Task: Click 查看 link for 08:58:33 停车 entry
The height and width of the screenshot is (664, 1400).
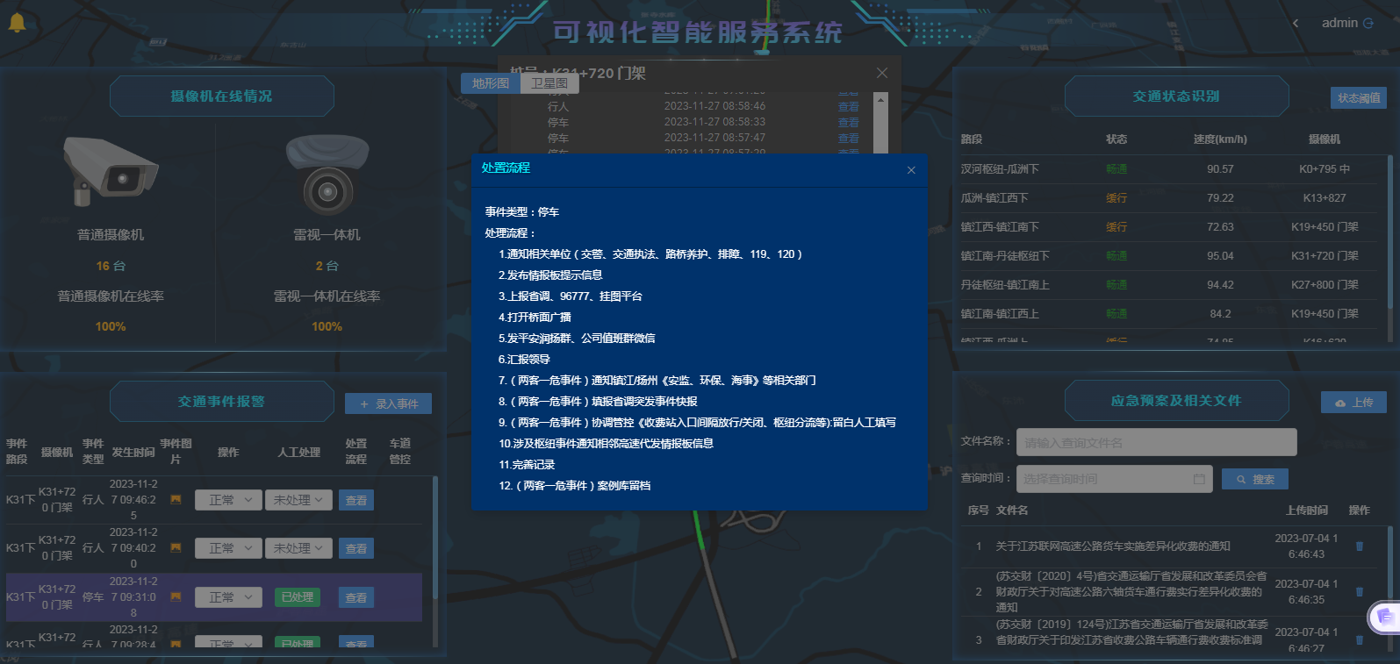Action: 848,122
